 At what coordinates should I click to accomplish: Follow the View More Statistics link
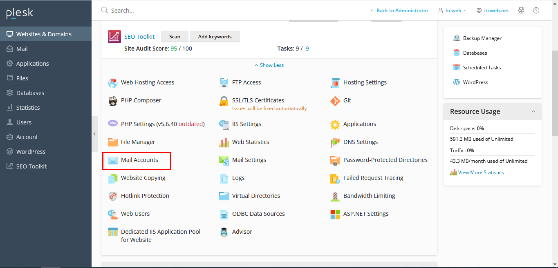pos(481,173)
